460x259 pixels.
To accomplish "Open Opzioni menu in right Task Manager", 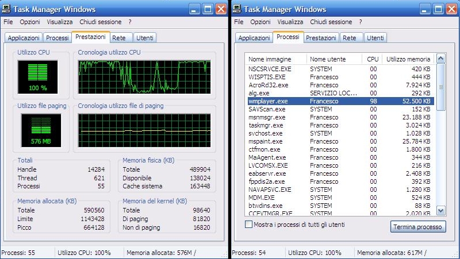I will [x=260, y=22].
